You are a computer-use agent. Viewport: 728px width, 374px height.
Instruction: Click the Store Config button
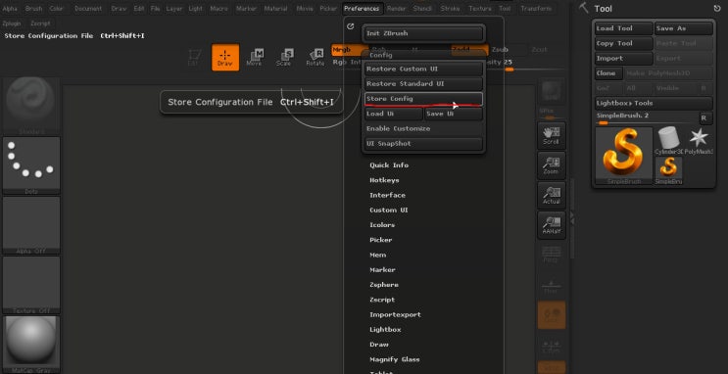pos(423,99)
